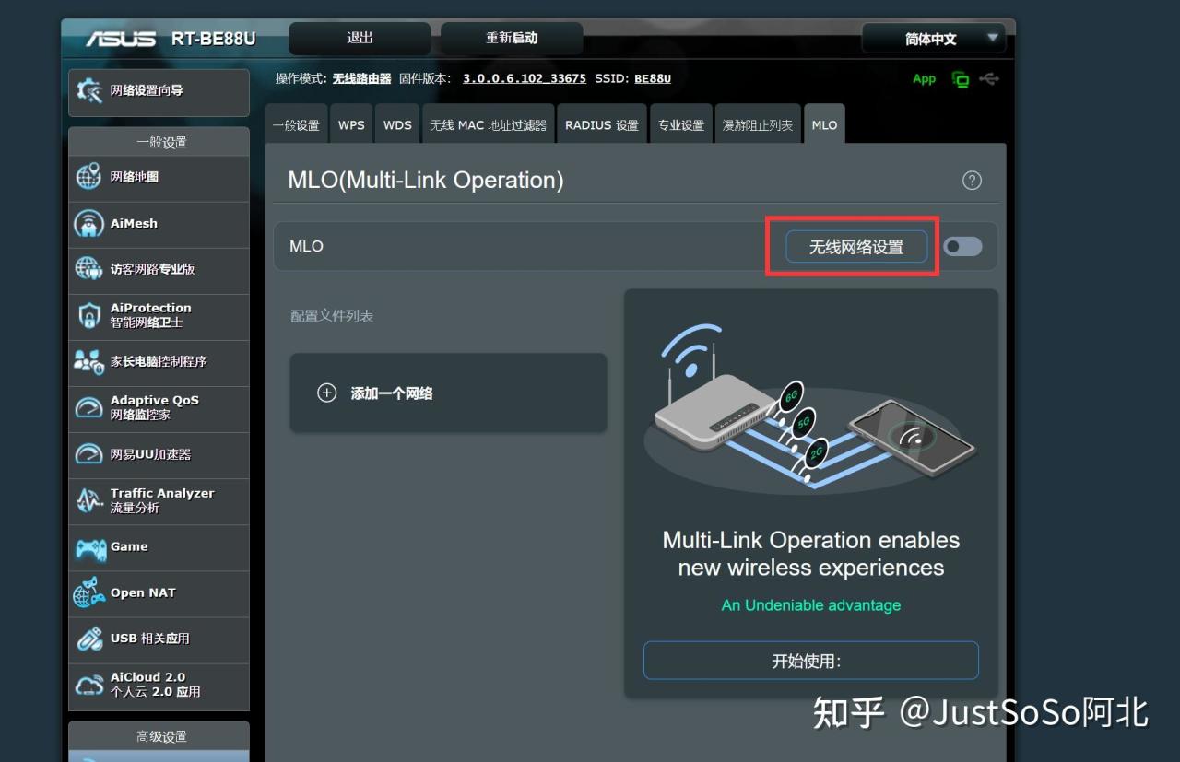Screen dimensions: 1180x762
Task: Enable the MLO toggle switch
Action: (x=962, y=246)
